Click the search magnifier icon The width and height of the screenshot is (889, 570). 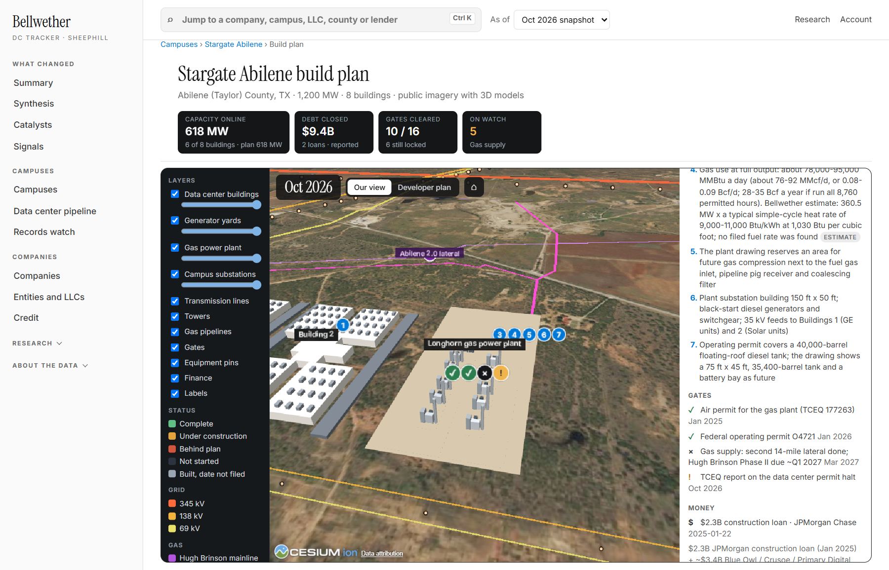pyautogui.click(x=170, y=20)
